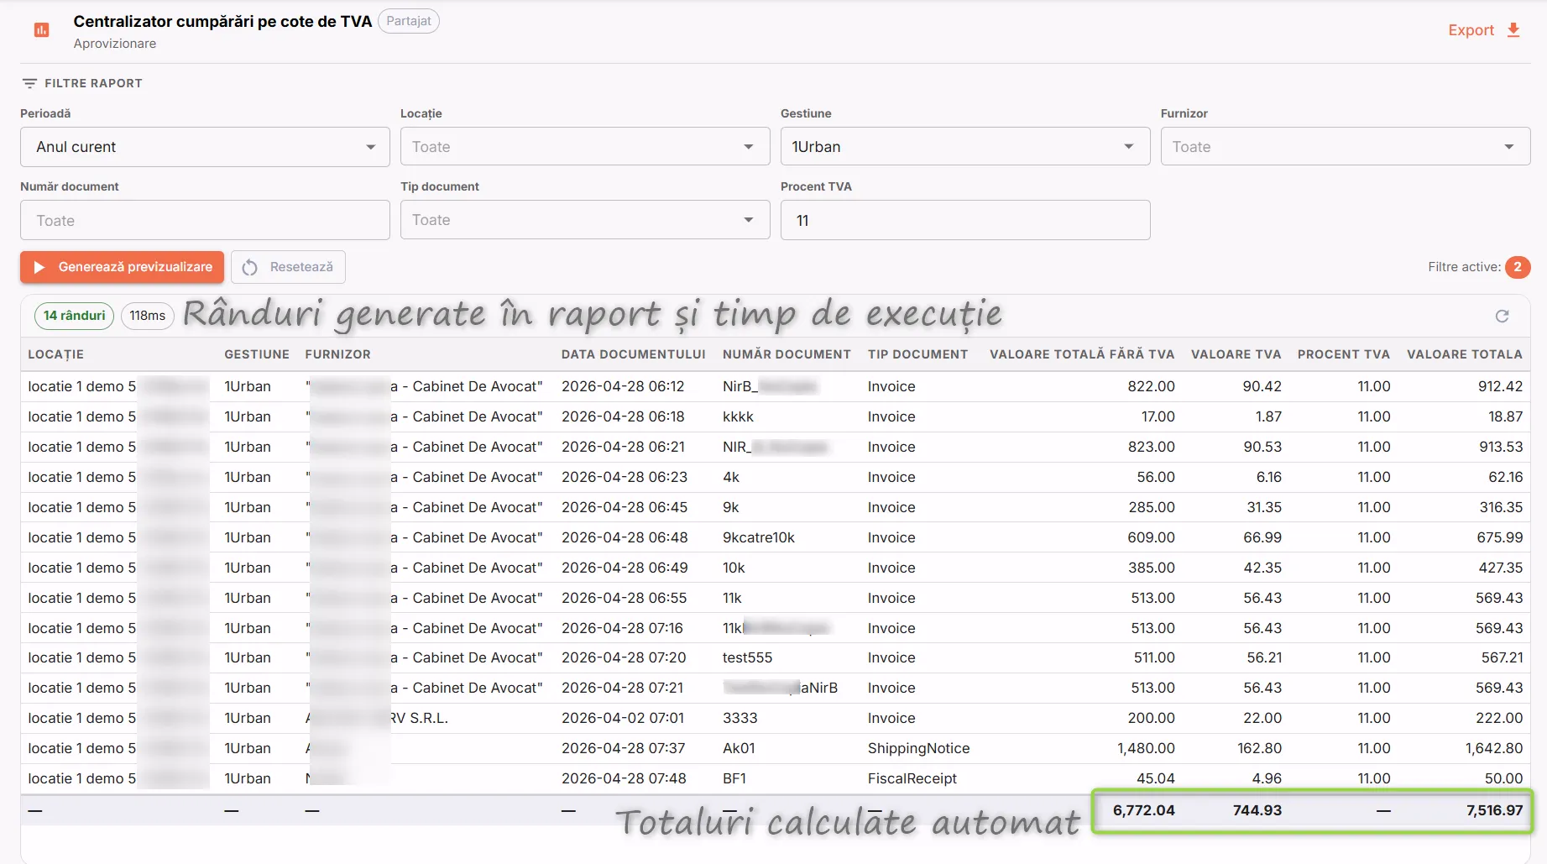
Task: Sort by VALOARE TOTALĂ FĂRĂ TVA header
Action: point(1082,354)
